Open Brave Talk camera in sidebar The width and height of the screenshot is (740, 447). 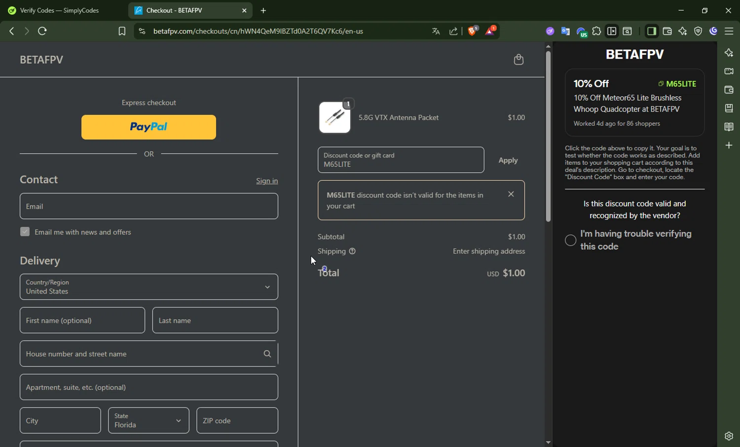729,72
